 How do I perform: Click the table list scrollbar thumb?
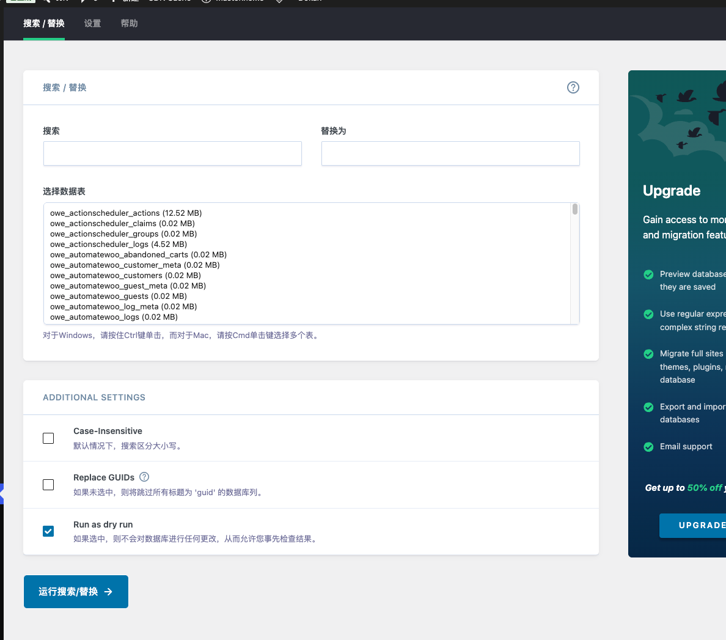(574, 209)
